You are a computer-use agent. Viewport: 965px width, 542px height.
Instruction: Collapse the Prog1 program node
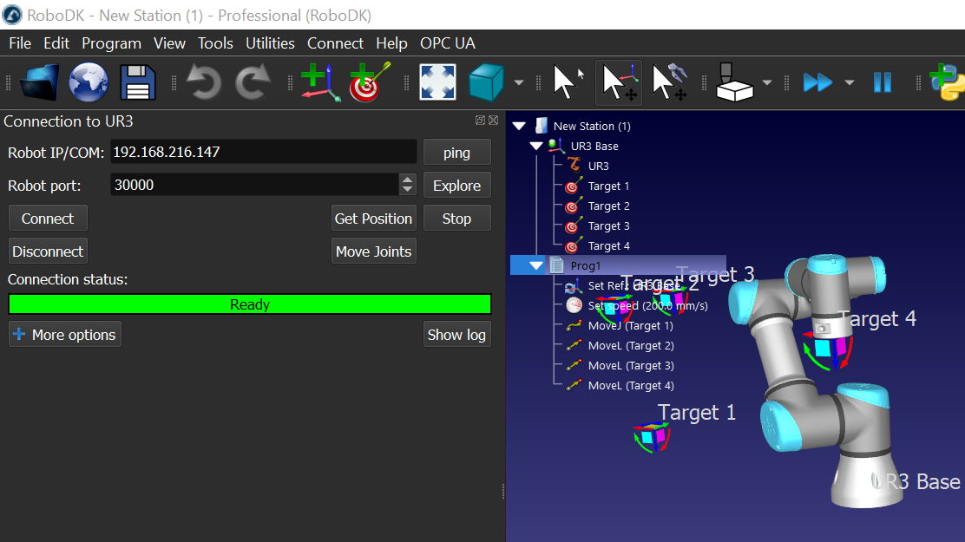[536, 265]
